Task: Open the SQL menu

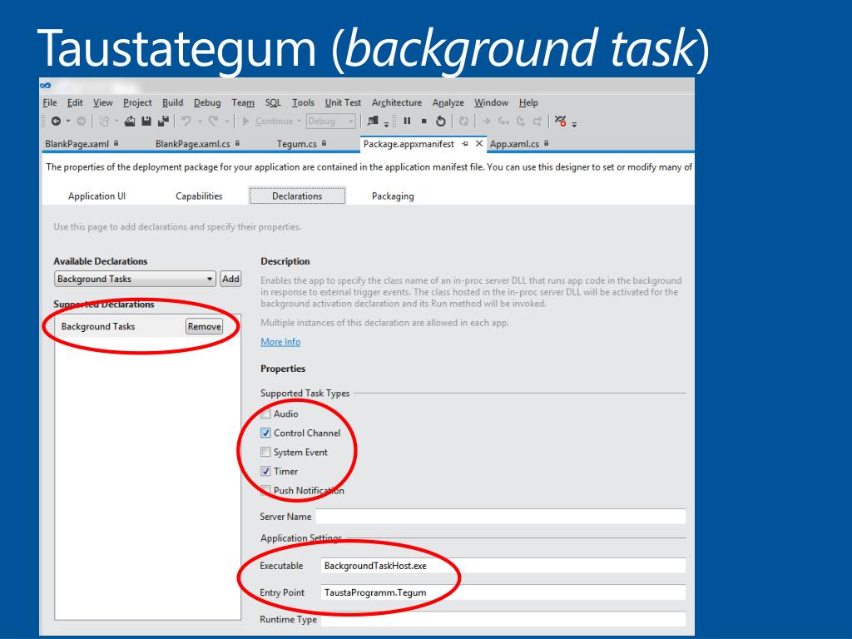Action: [x=273, y=102]
